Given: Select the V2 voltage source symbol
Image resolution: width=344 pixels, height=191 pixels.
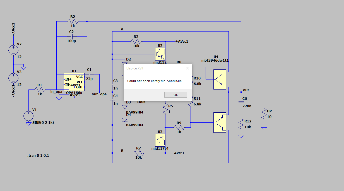Looking at the screenshot, I should [13, 50].
